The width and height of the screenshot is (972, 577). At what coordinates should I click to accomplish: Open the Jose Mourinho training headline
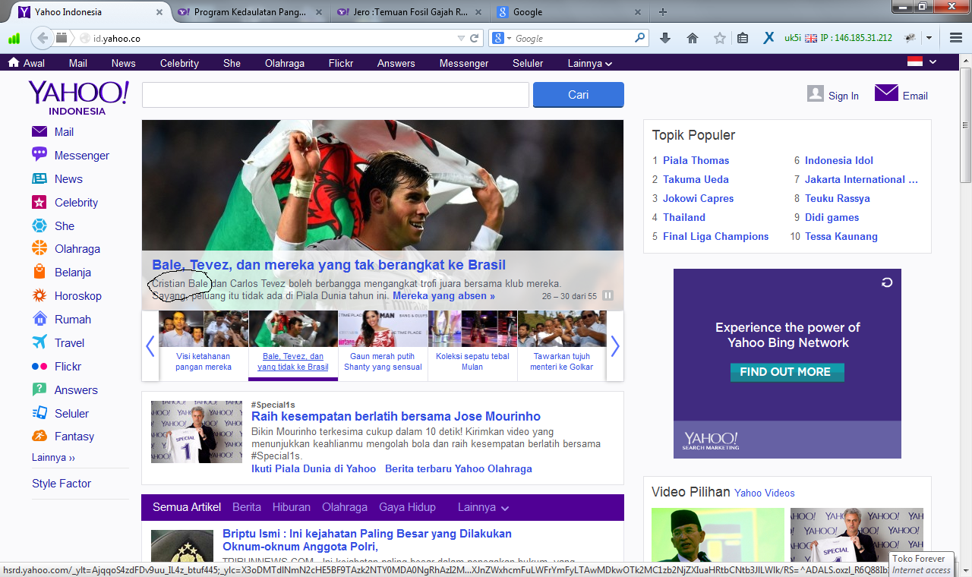coord(396,417)
